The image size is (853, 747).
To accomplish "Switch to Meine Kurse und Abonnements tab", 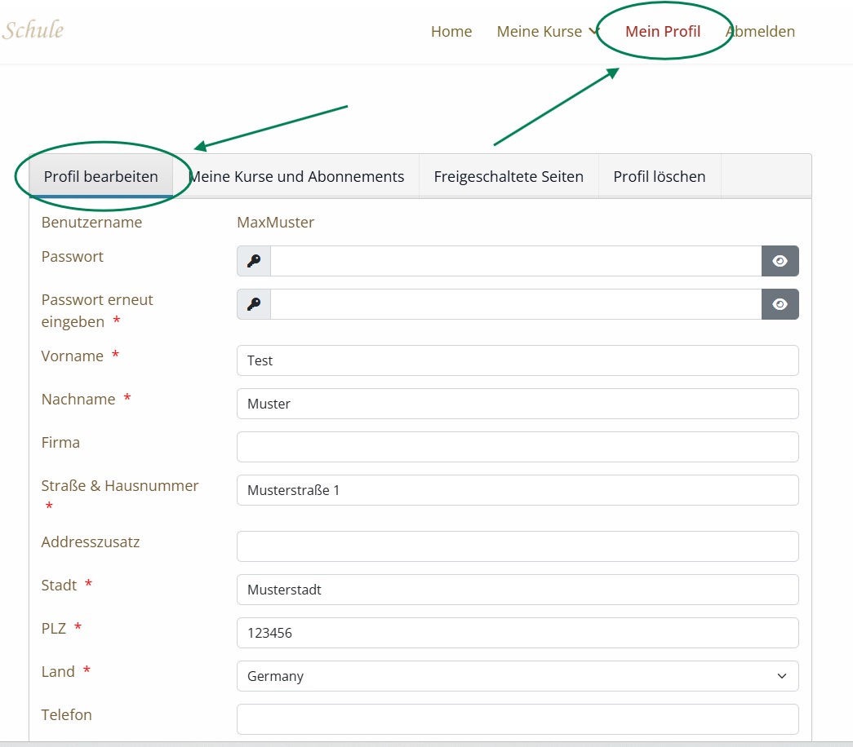I will coord(296,177).
